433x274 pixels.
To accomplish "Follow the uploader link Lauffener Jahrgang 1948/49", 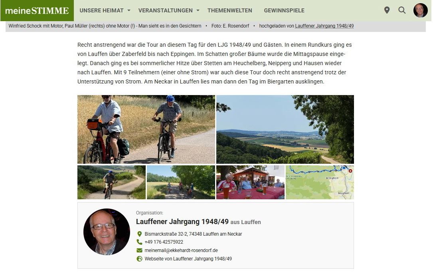I will click(x=324, y=26).
